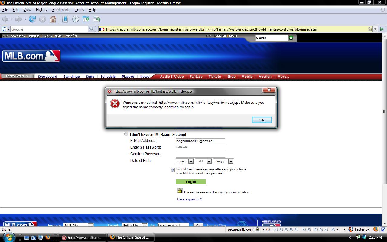Open the day dropdown for Date of Birth
The width and height of the screenshot is (387, 242).
[x=209, y=162]
